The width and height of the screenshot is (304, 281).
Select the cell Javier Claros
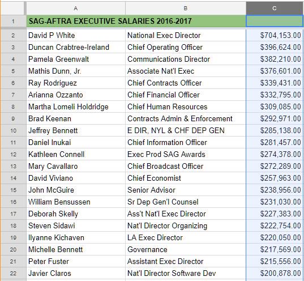point(76,273)
